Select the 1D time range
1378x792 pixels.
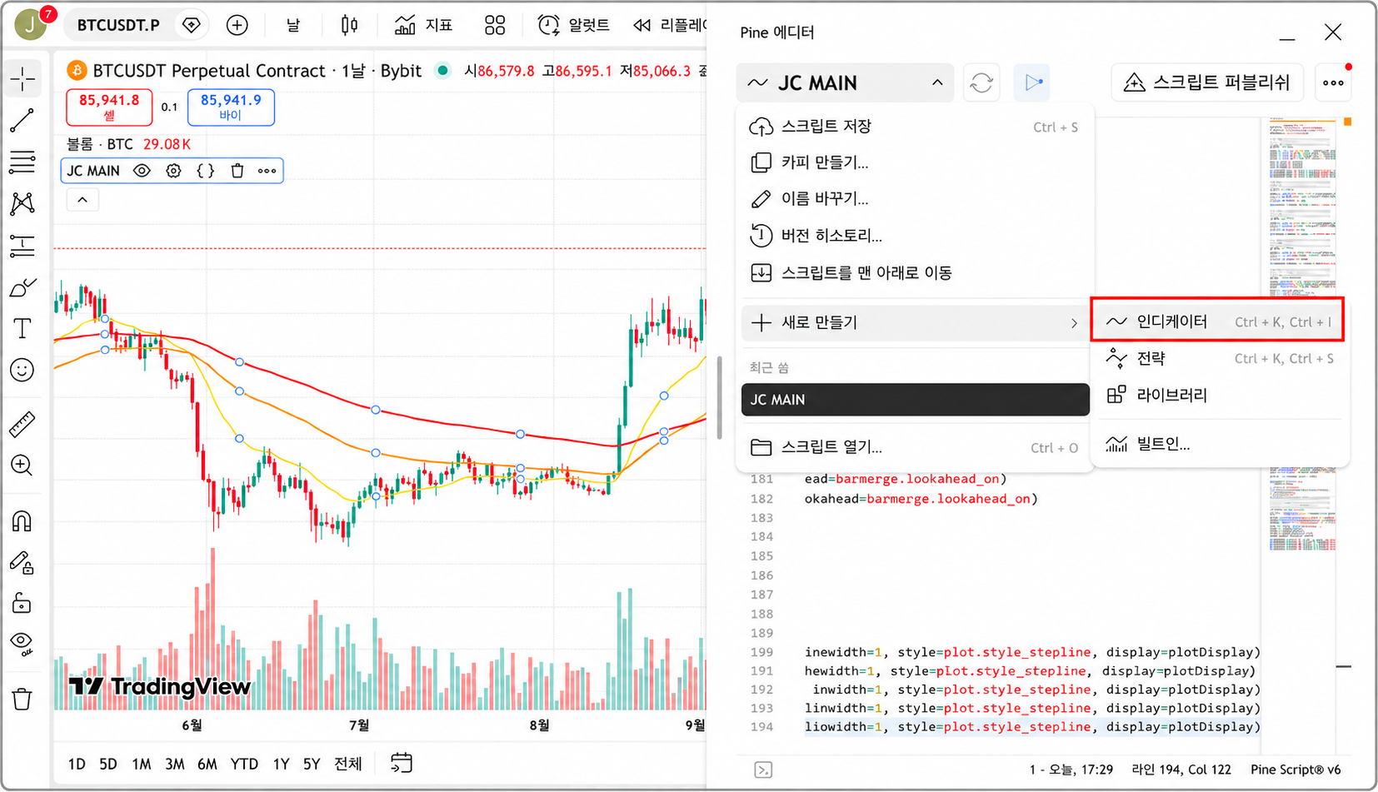point(77,764)
